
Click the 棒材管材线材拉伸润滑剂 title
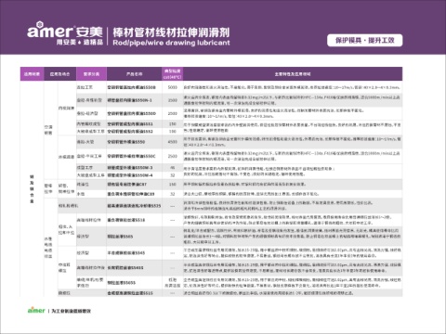[171, 32]
